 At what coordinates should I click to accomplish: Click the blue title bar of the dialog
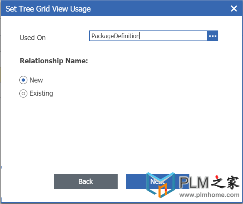(121, 8)
